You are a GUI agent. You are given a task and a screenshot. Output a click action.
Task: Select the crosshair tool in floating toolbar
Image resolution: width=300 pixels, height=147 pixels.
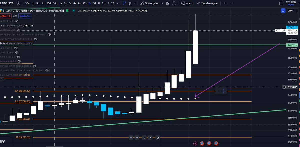click(x=223, y=91)
